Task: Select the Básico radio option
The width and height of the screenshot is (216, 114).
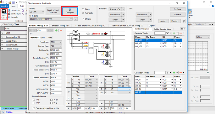Action: tap(83, 9)
